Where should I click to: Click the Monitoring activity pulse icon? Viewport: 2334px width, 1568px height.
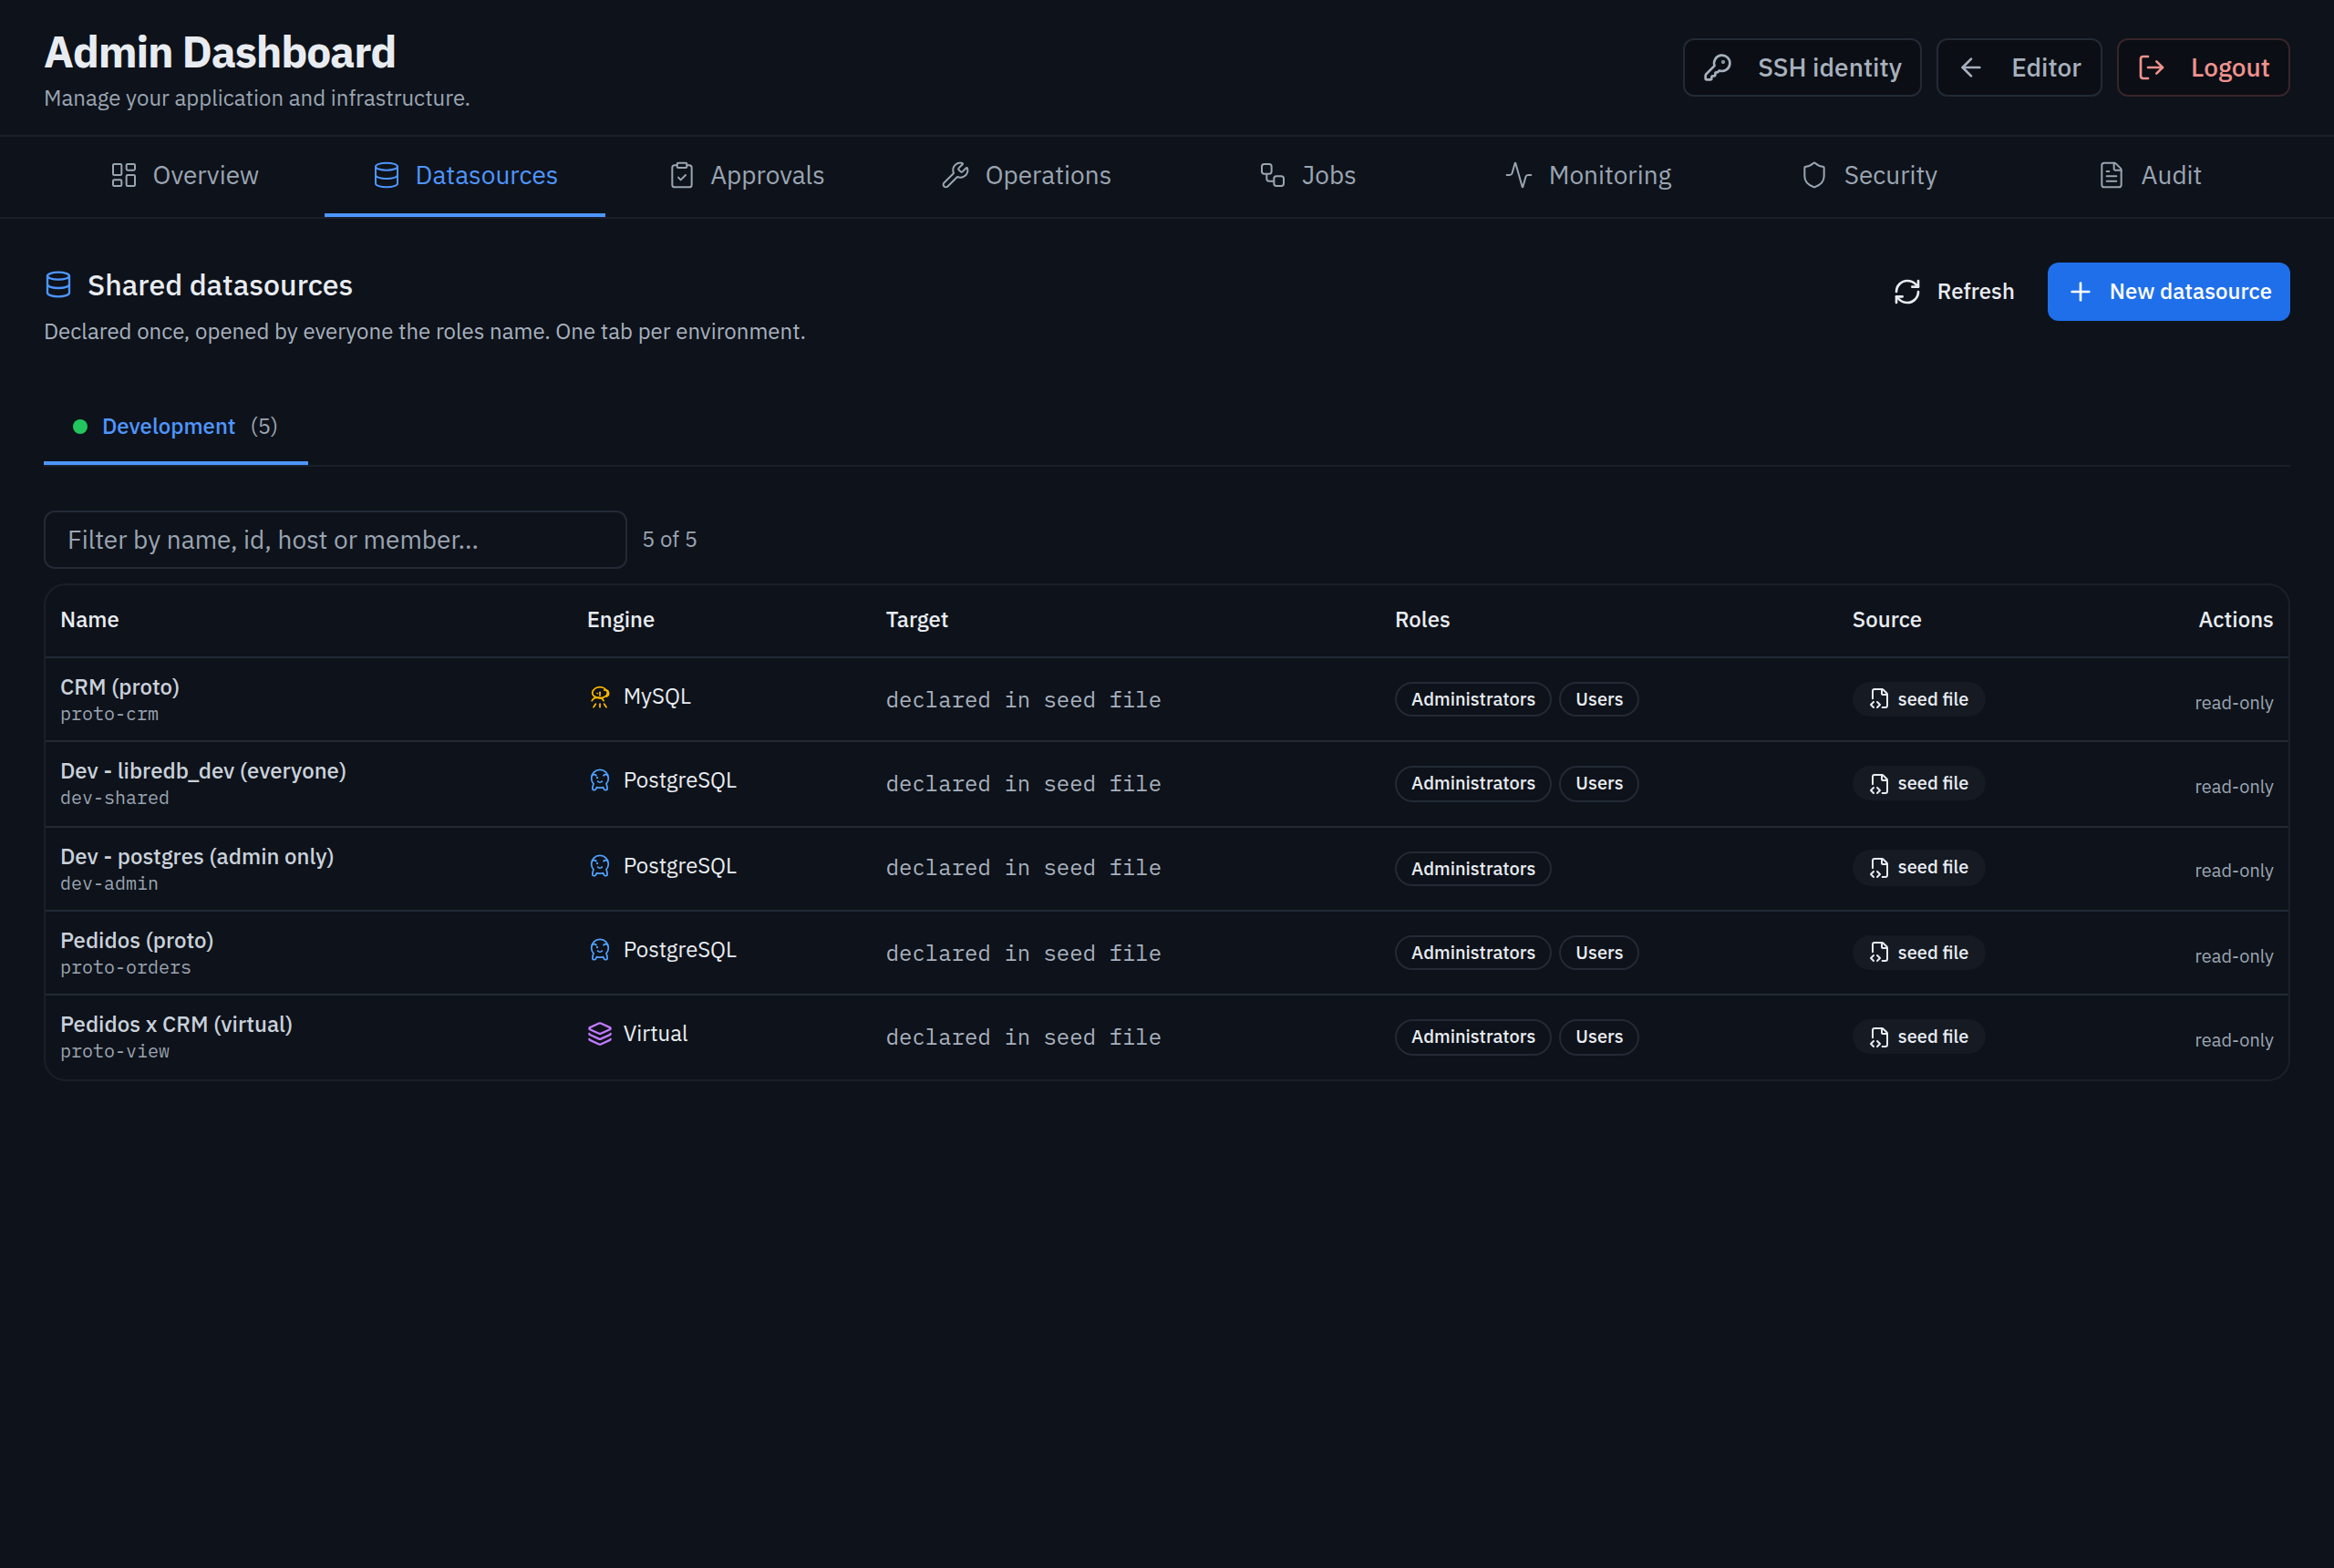1519,176
